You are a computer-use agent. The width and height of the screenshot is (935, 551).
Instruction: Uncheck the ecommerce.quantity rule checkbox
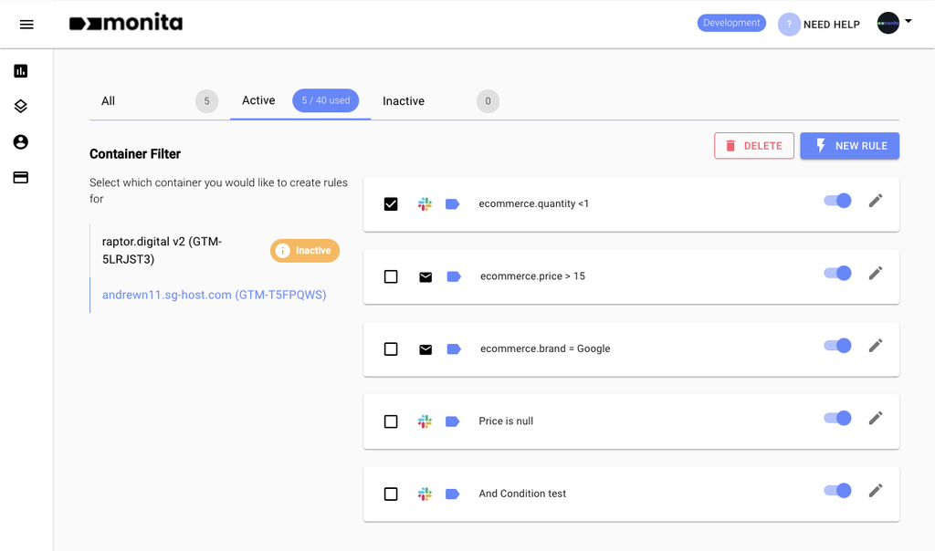(x=391, y=203)
